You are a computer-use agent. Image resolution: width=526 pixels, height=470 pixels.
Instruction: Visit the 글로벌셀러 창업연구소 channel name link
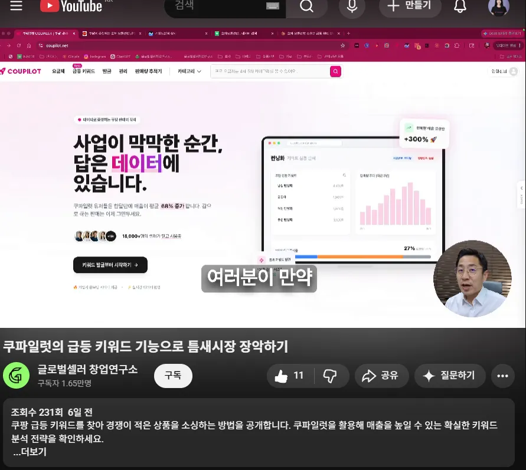87,369
